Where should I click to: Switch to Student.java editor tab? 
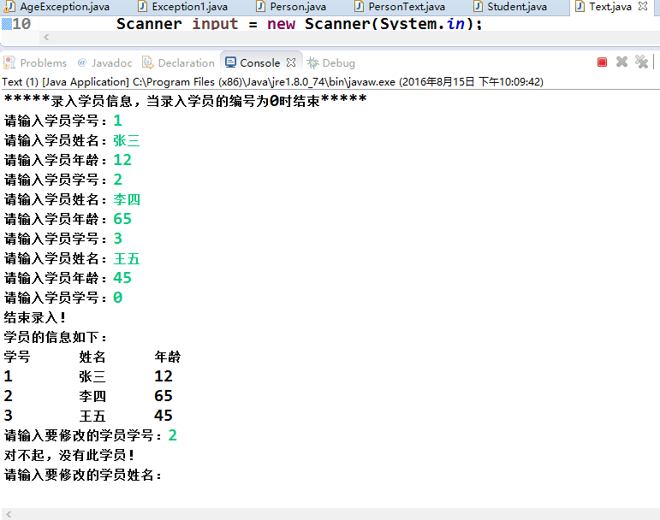[x=510, y=7]
